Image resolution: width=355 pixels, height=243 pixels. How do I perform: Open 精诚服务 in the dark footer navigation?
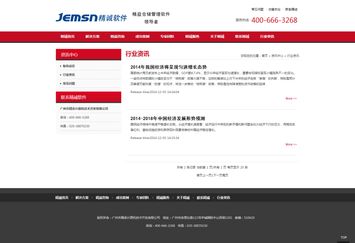tap(163, 198)
